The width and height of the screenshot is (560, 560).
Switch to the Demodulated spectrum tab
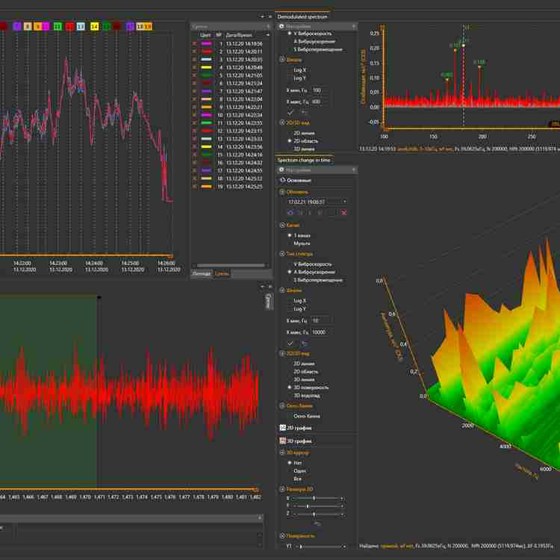pos(302,16)
